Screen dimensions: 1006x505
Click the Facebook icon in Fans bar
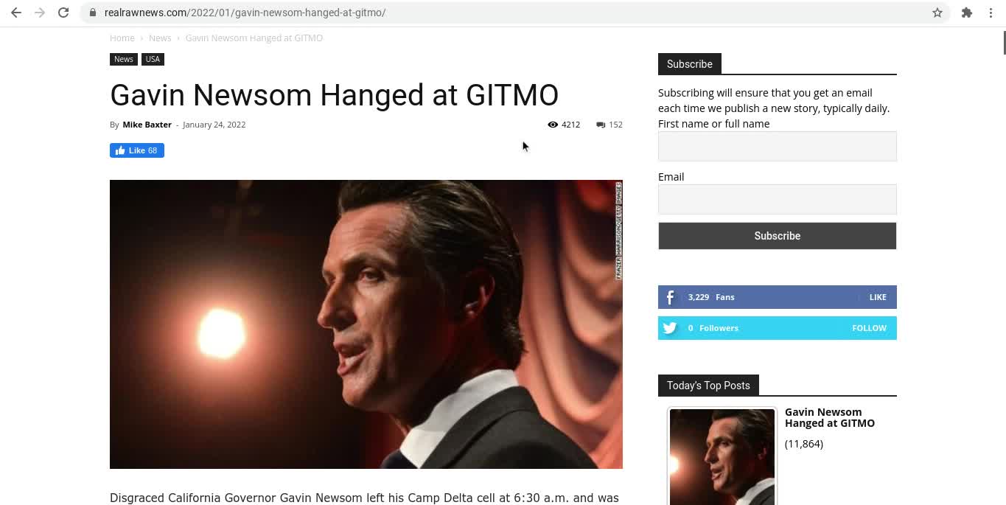click(x=670, y=297)
